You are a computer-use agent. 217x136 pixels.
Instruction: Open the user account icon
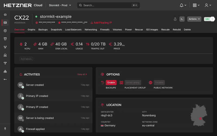[x=206, y=5]
